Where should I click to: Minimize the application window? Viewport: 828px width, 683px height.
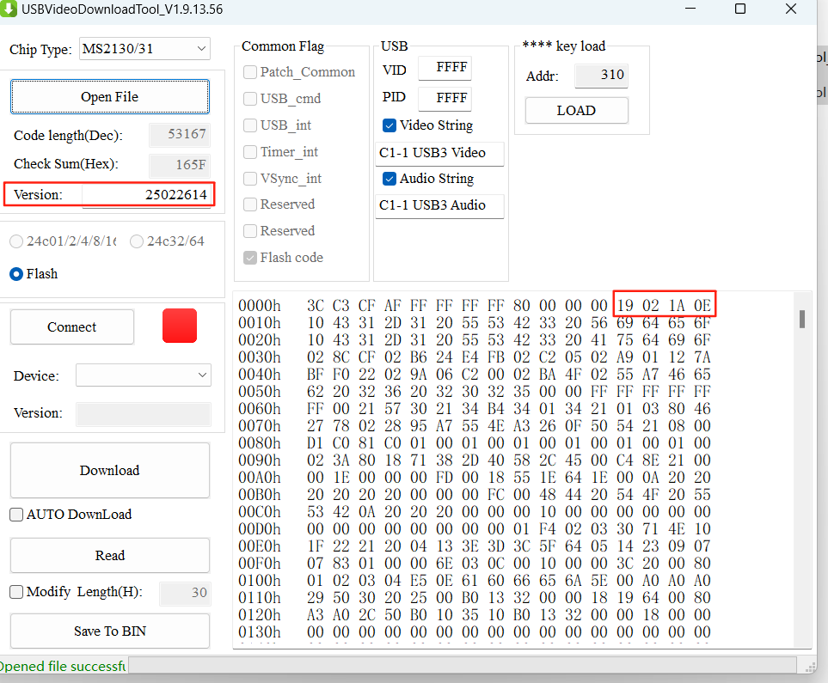tap(690, 9)
